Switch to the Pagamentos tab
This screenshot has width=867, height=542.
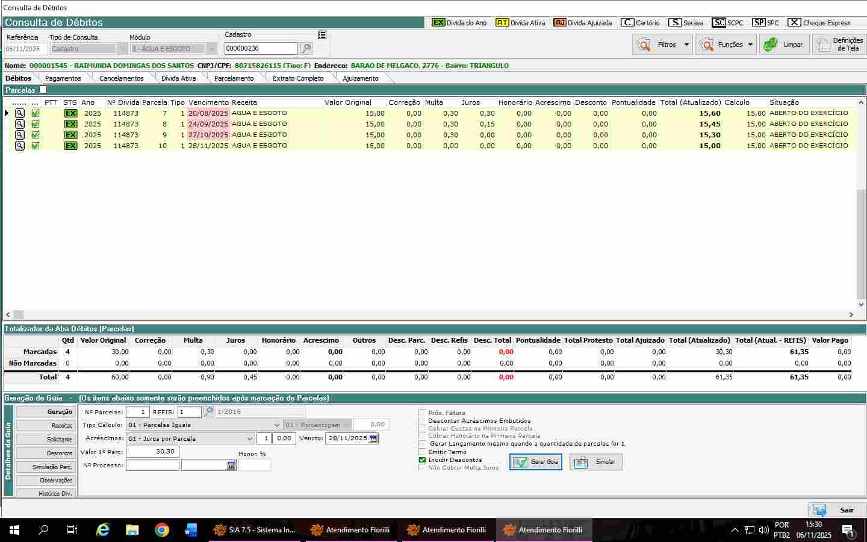pos(63,78)
